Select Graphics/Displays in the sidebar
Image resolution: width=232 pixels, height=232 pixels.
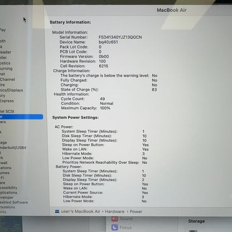(x=11, y=90)
